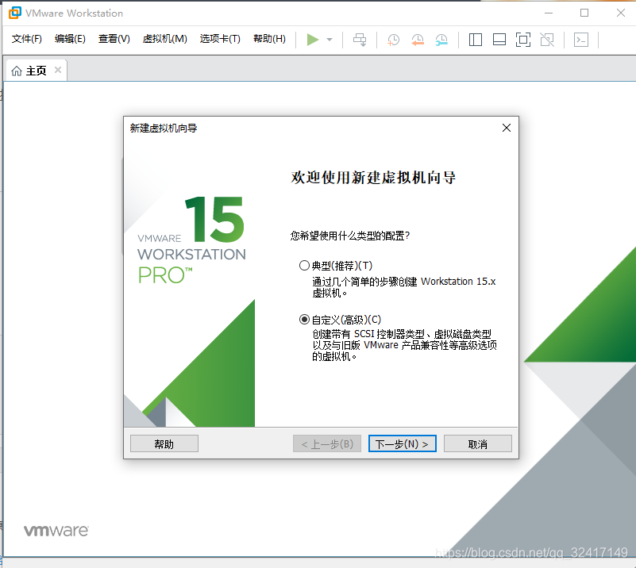Click the 帮助 button in wizard
The height and width of the screenshot is (568, 636).
[x=164, y=443]
